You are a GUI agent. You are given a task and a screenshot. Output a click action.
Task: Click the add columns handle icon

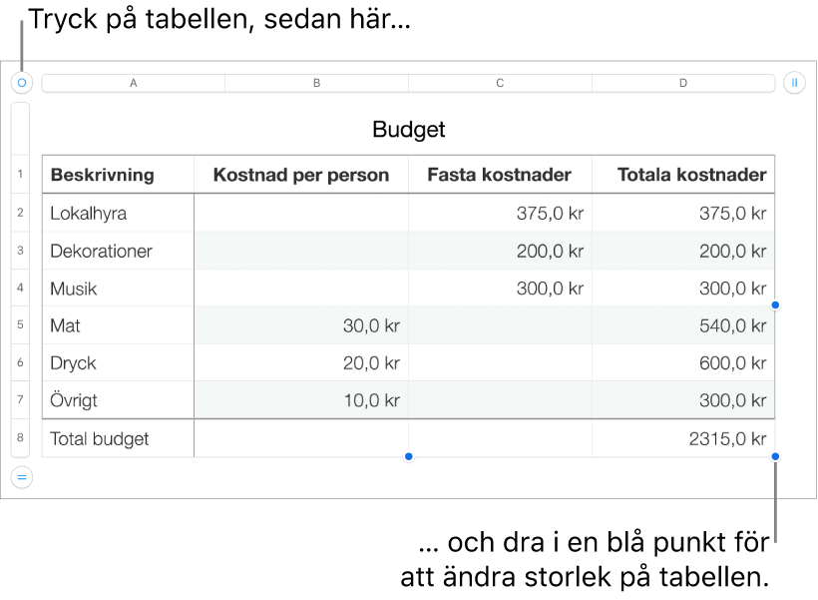pyautogui.click(x=794, y=83)
